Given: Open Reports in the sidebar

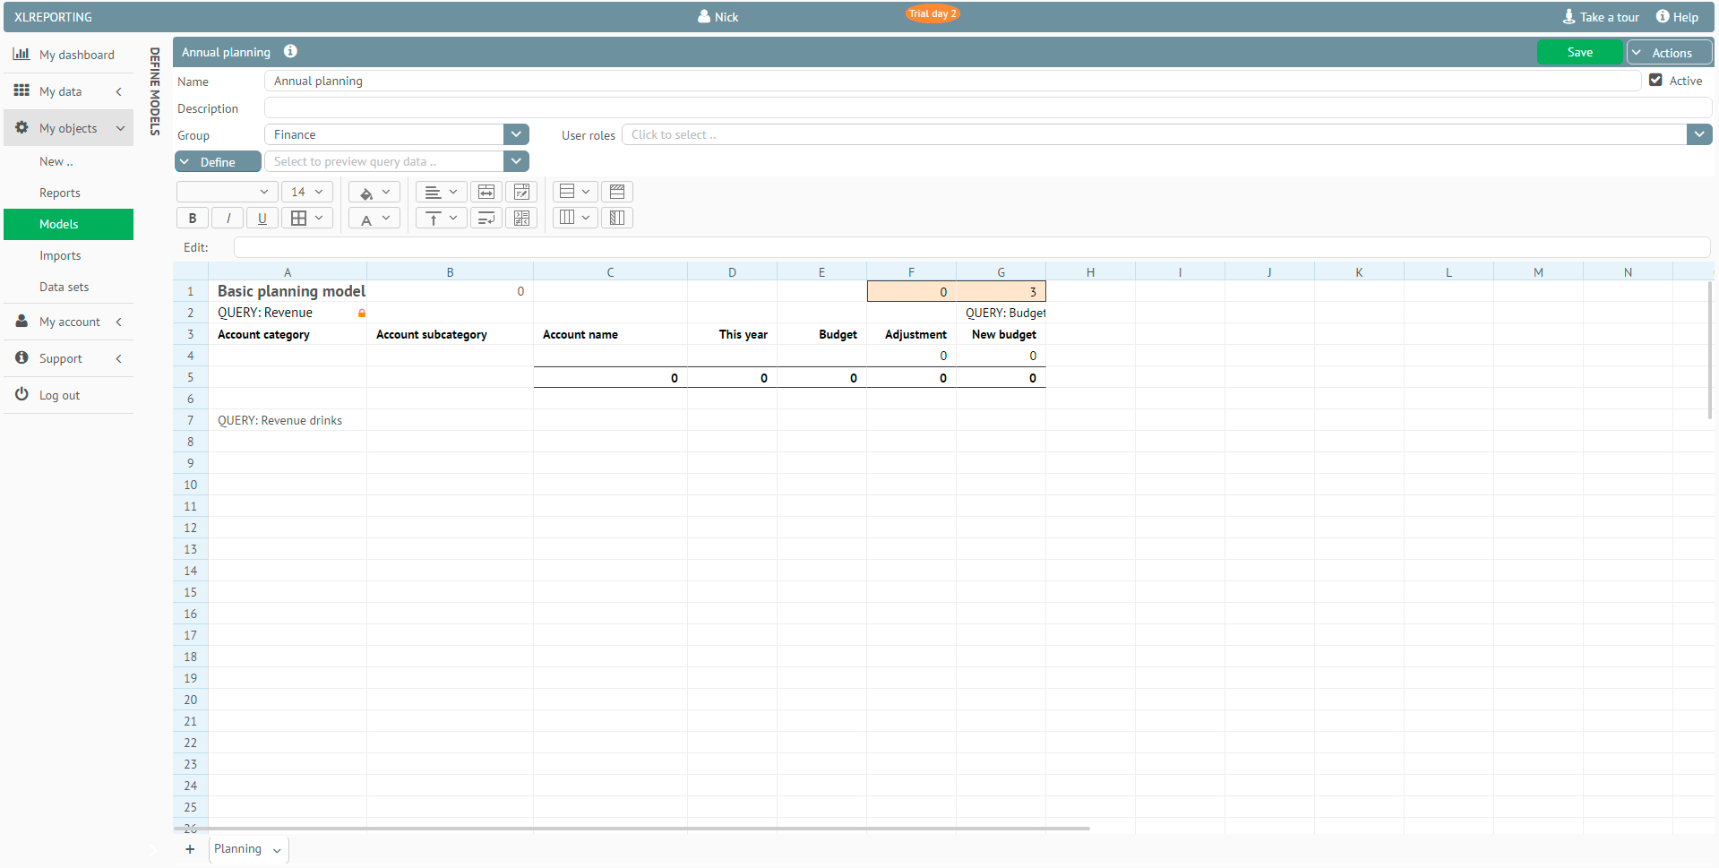Looking at the screenshot, I should coord(60,193).
